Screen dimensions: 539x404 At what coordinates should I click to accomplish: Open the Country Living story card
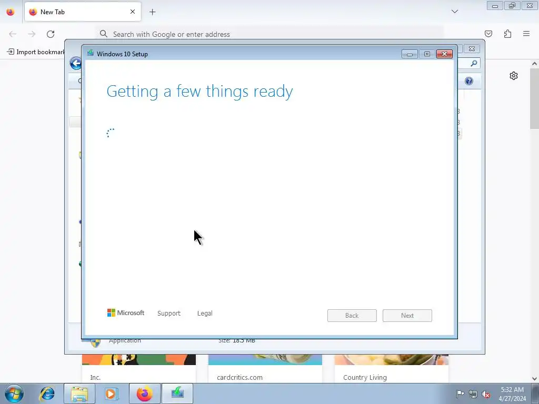(391, 369)
